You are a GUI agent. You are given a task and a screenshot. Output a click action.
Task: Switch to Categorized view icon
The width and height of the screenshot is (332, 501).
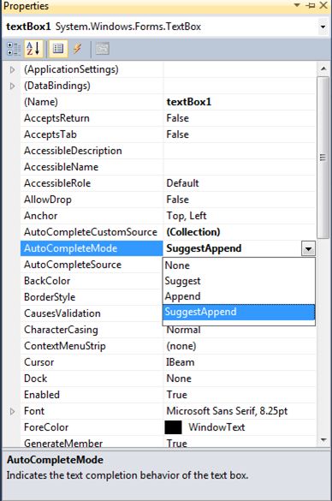pyautogui.click(x=14, y=49)
